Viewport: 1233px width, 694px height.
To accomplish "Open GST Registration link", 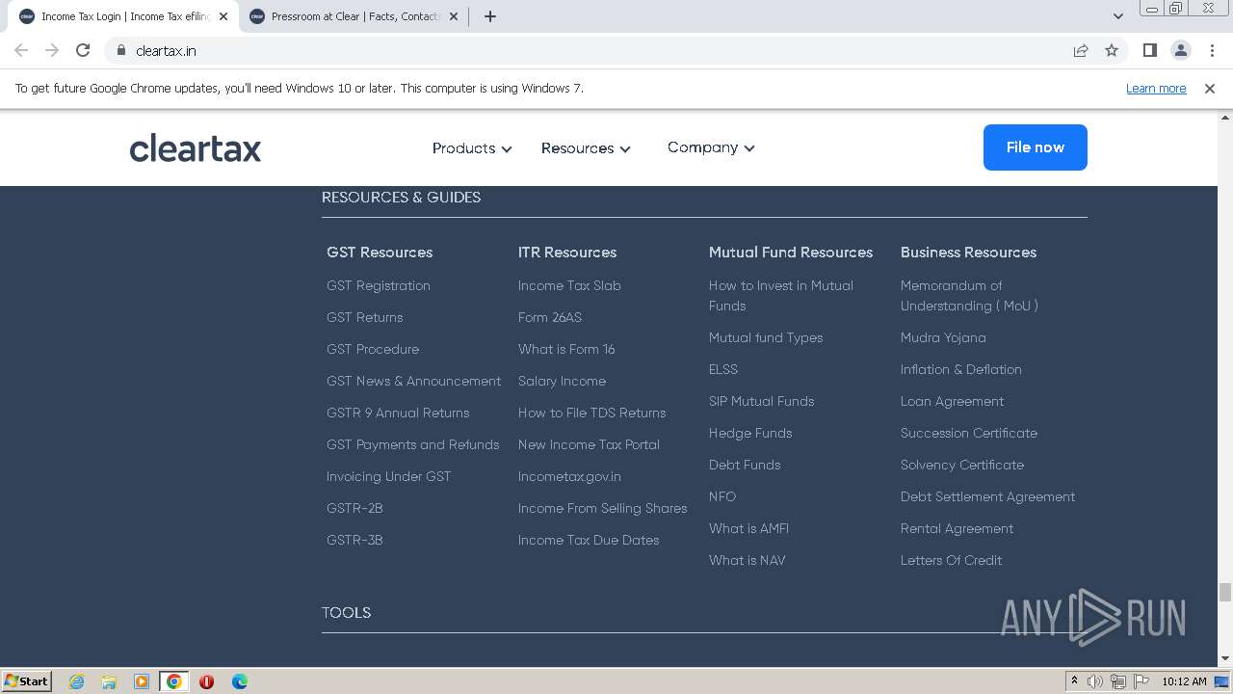I will click(x=379, y=285).
